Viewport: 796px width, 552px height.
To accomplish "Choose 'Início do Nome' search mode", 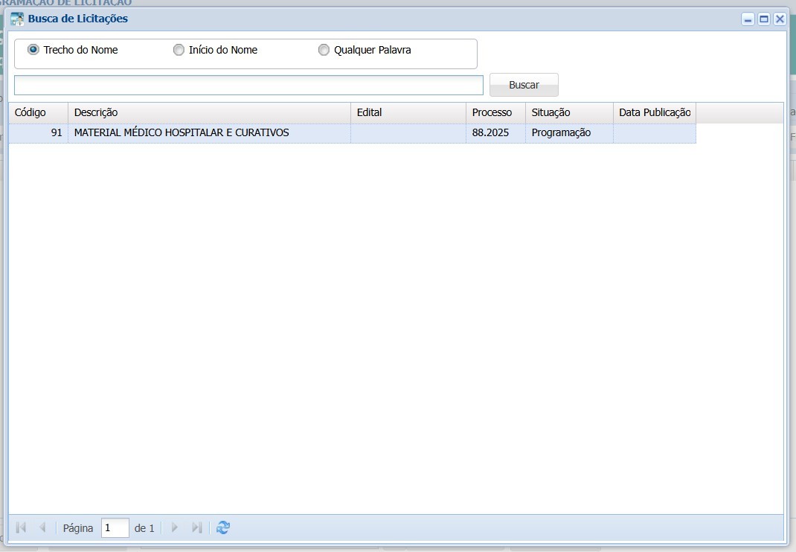I will 179,50.
